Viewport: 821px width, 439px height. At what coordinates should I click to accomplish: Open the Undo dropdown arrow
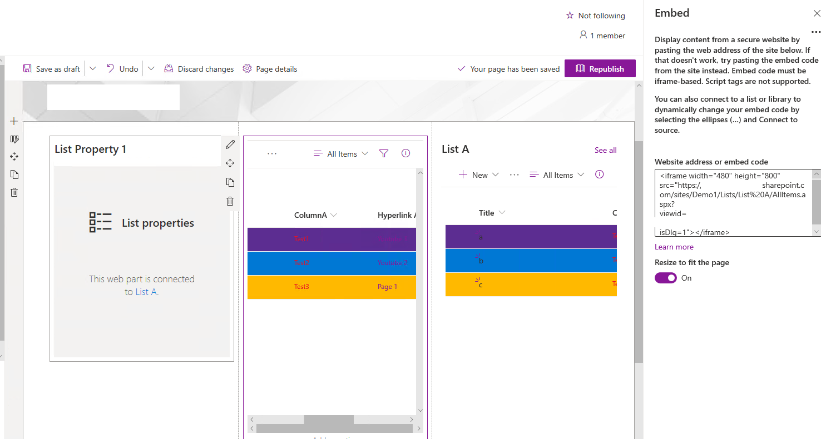pos(151,69)
